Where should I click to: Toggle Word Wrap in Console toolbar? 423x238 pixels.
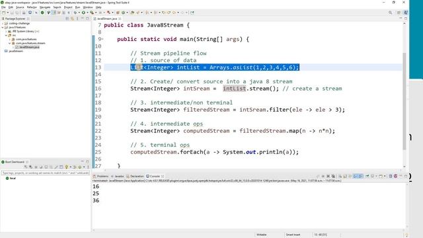point(350,177)
